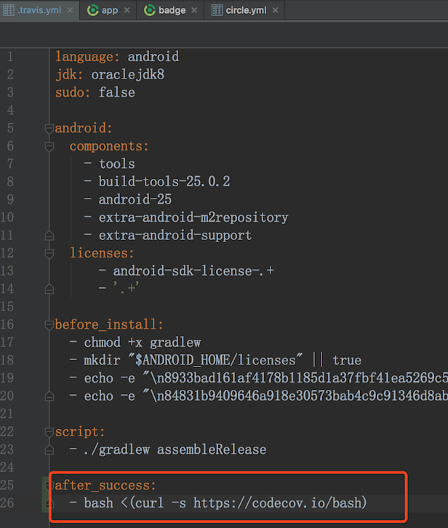Click the .travis.yml file type icon
448x528 pixels.
coord(9,10)
